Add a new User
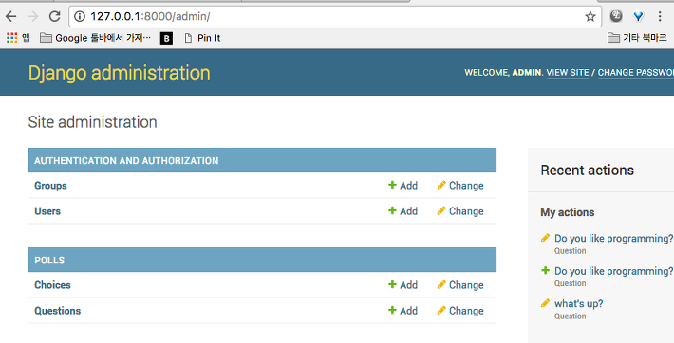Viewport: 674px width, 343px height. pos(403,211)
